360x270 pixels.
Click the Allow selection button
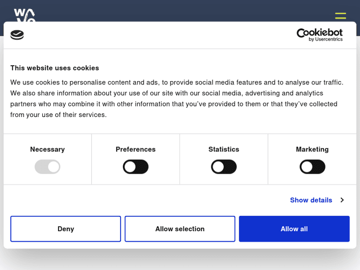pyautogui.click(x=180, y=229)
